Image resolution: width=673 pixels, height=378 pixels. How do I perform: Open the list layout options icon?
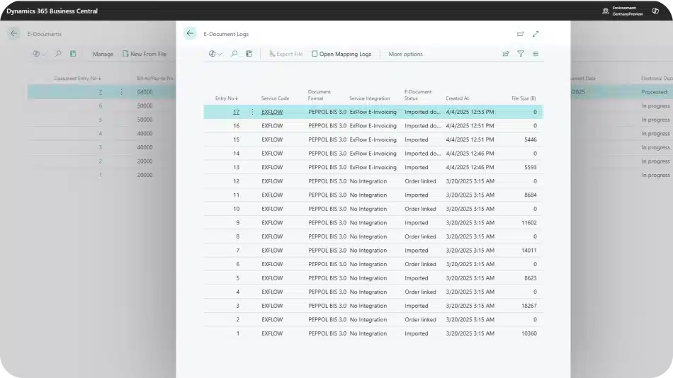coord(536,54)
